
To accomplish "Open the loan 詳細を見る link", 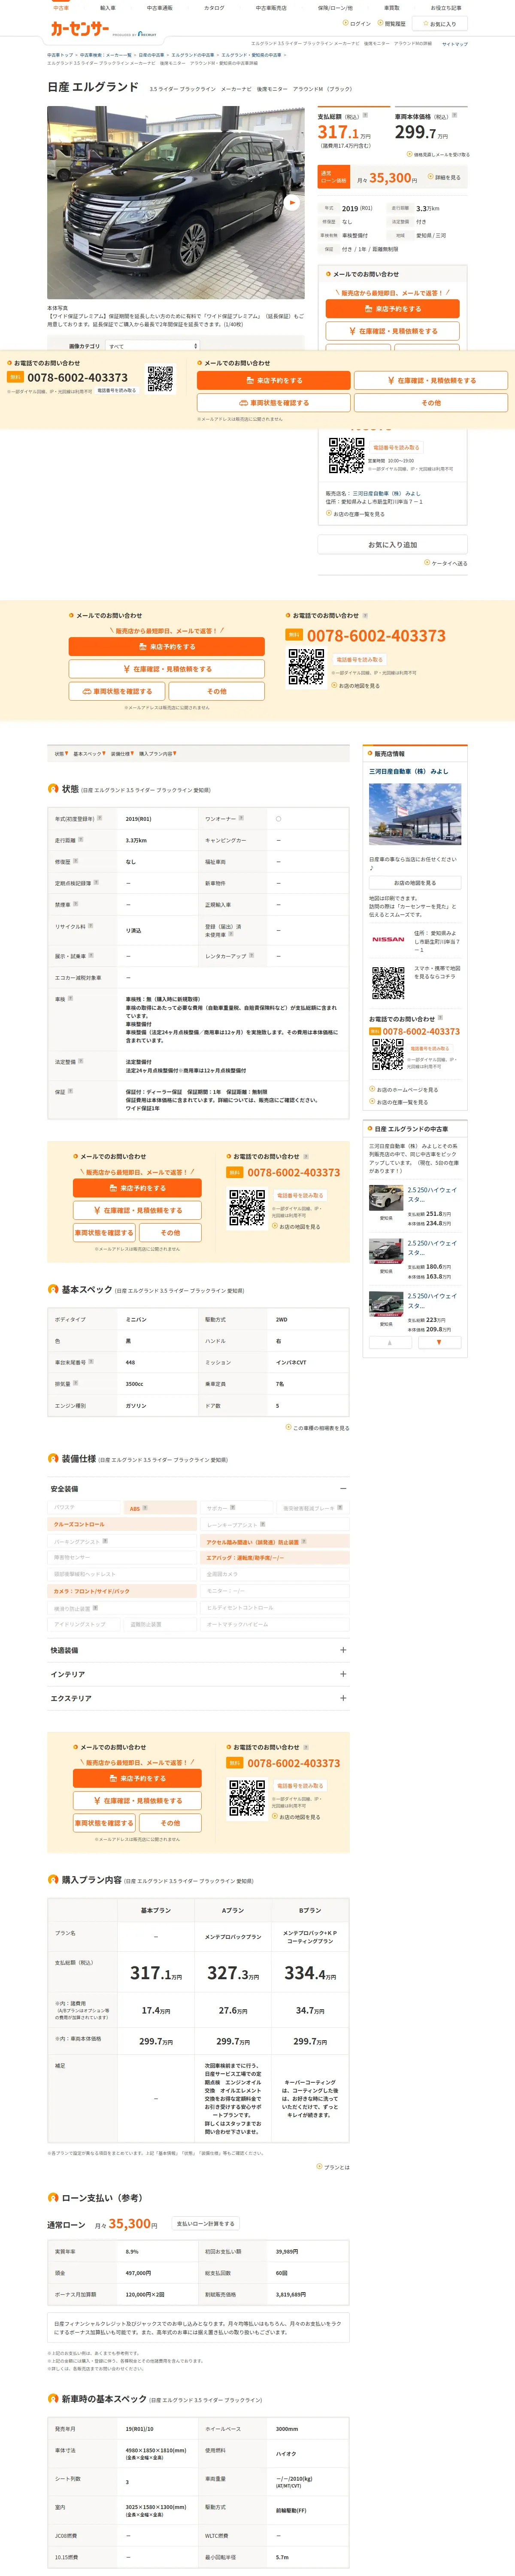I will click(444, 177).
